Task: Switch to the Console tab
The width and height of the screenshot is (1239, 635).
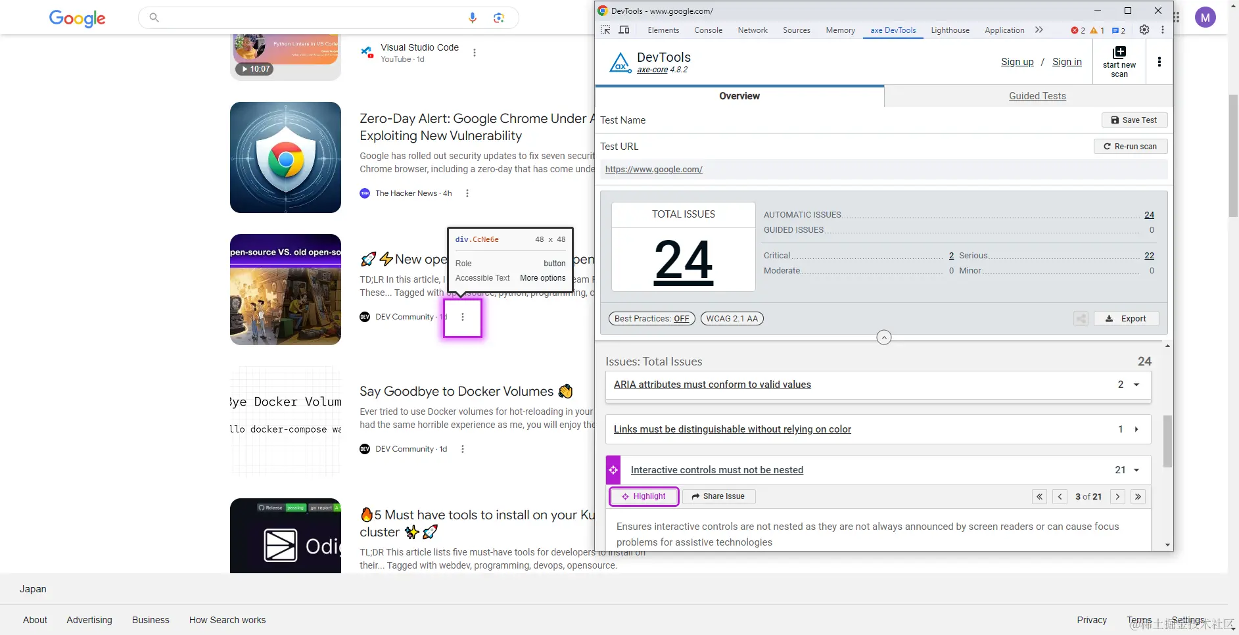Action: coord(708,30)
